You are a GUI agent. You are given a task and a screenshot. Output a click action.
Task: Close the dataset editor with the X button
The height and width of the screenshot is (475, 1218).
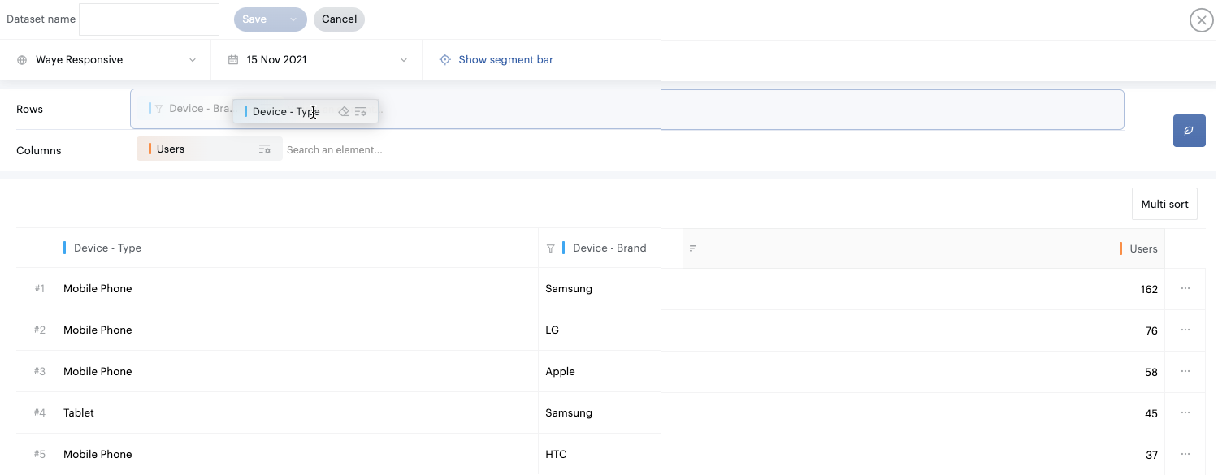point(1201,20)
